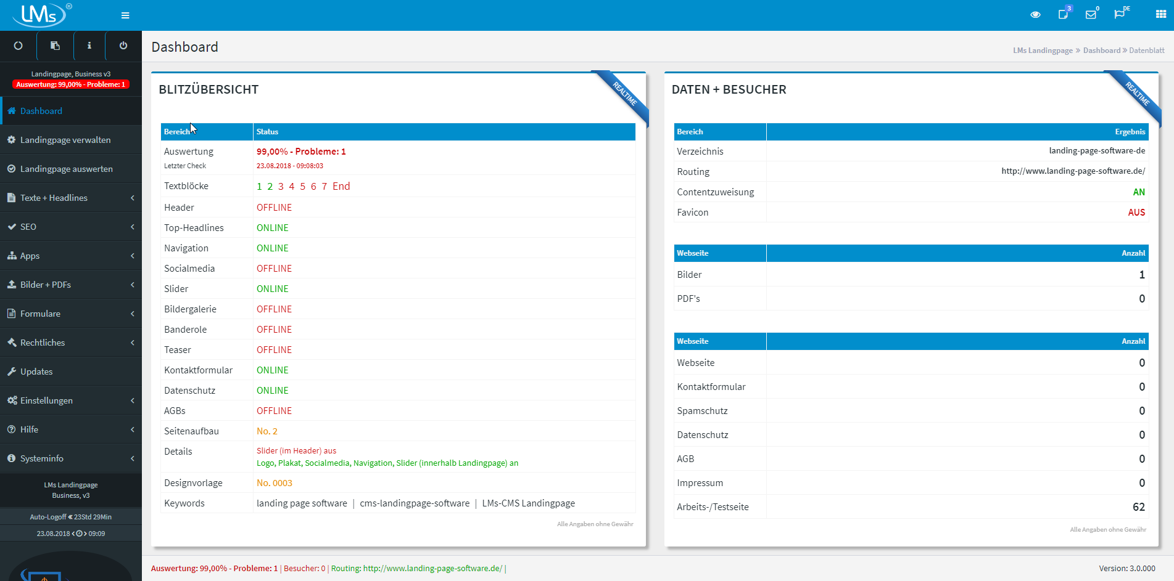Click the eye preview icon in the top bar
Viewport: 1174px width, 581px height.
pyautogui.click(x=1035, y=14)
